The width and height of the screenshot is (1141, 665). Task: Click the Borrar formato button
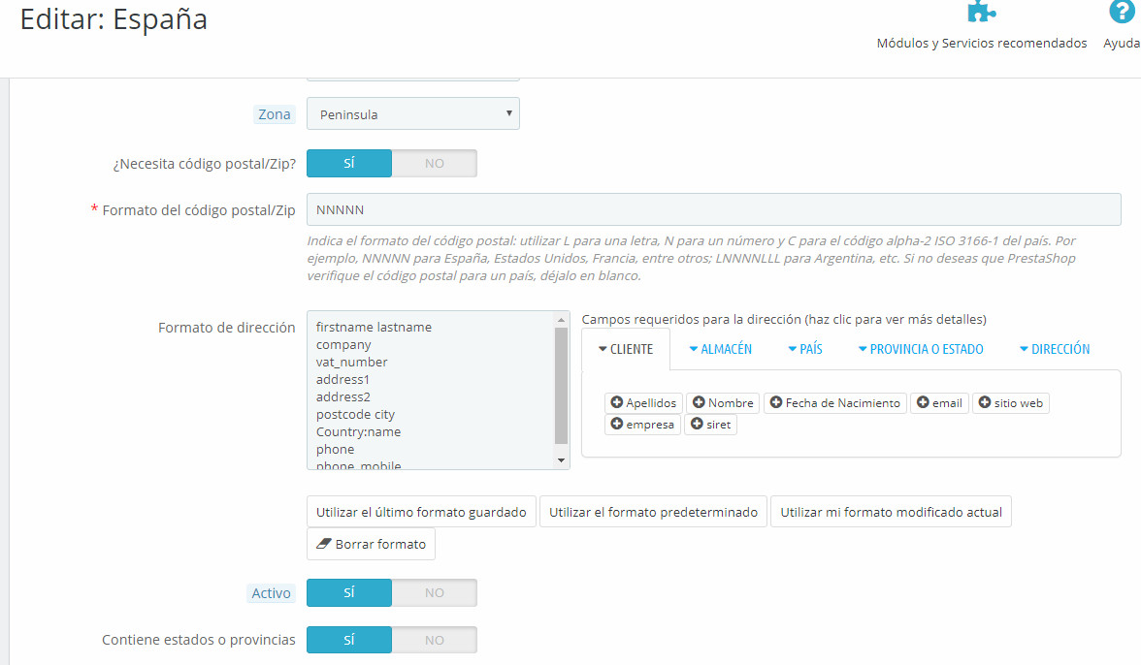click(371, 544)
